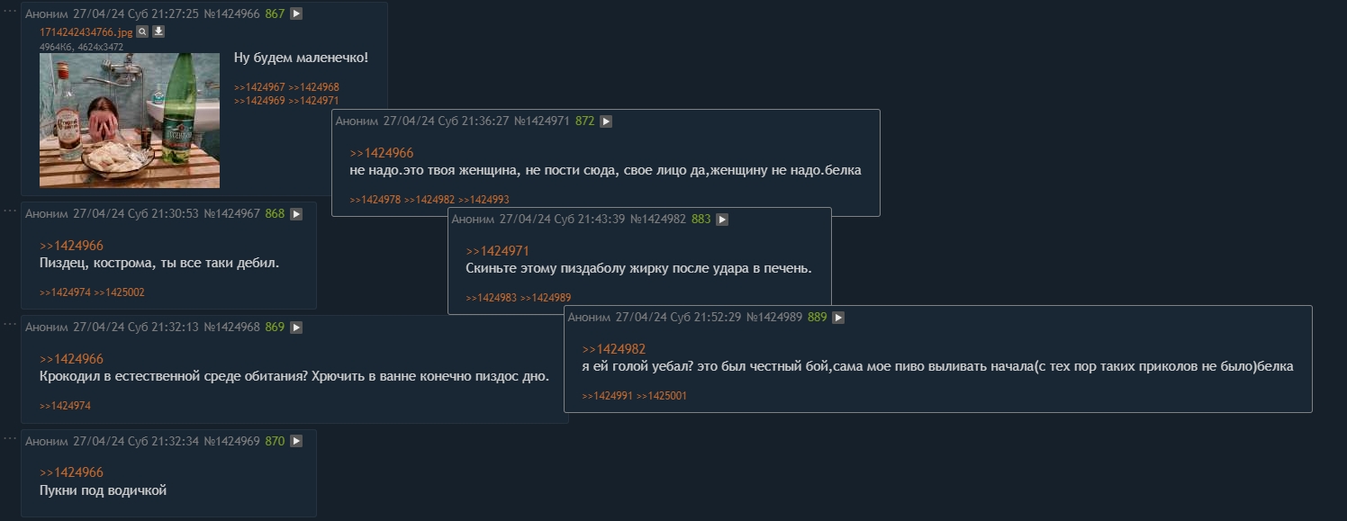Click the arrow button on post №1424967
Screen dimensions: 1347x521
(296, 214)
